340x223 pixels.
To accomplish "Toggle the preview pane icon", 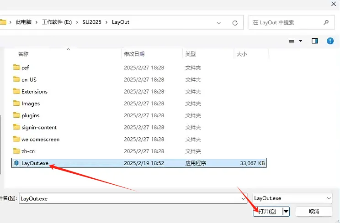I will coord(314,41).
